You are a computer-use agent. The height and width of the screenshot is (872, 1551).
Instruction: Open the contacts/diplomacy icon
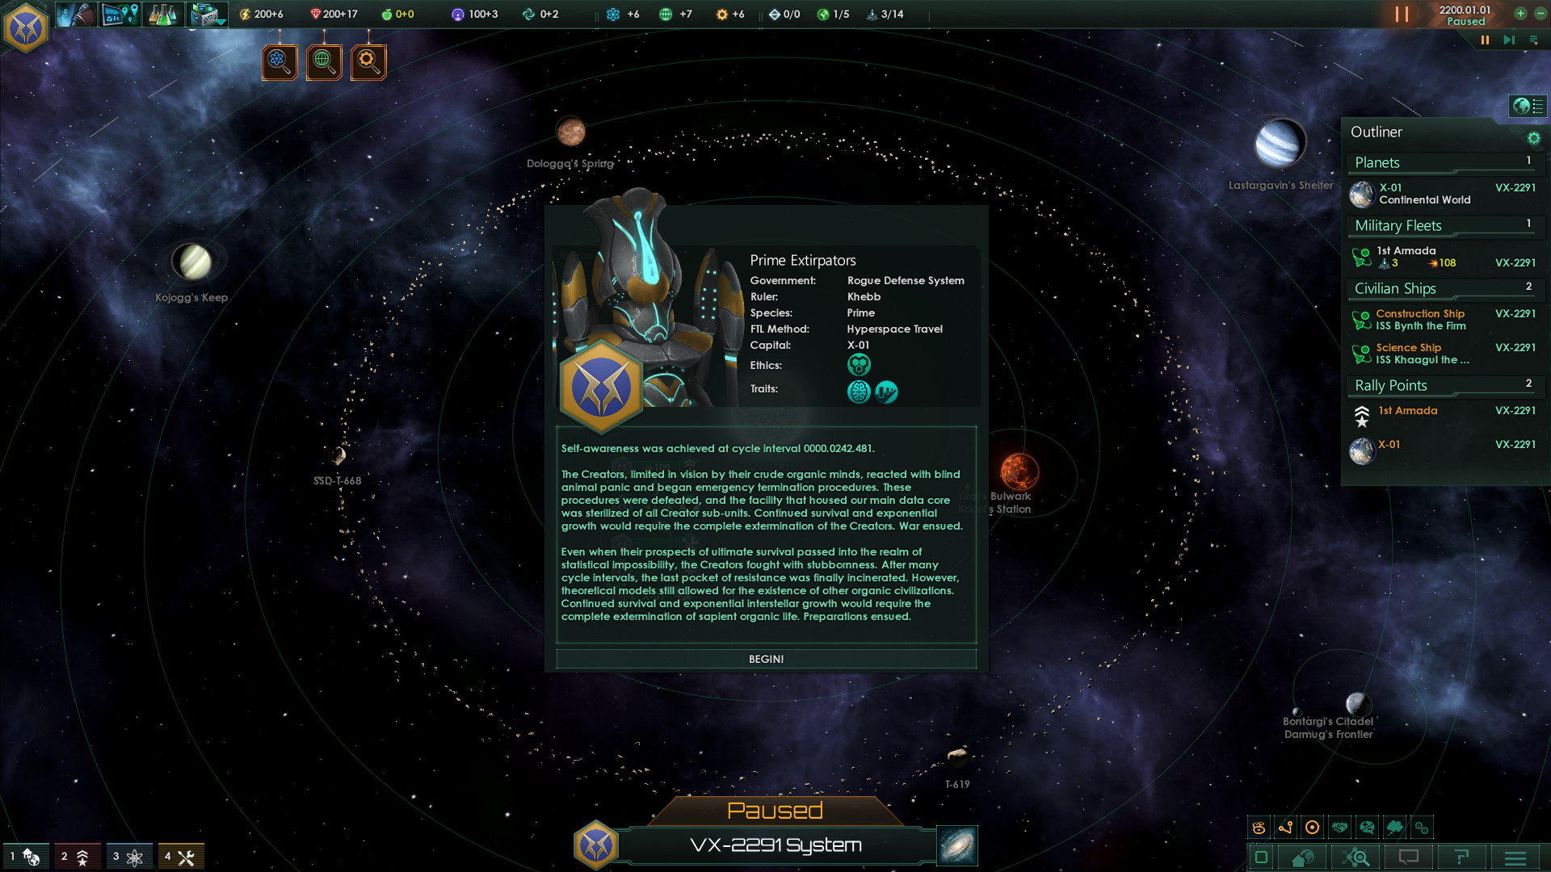click(73, 13)
